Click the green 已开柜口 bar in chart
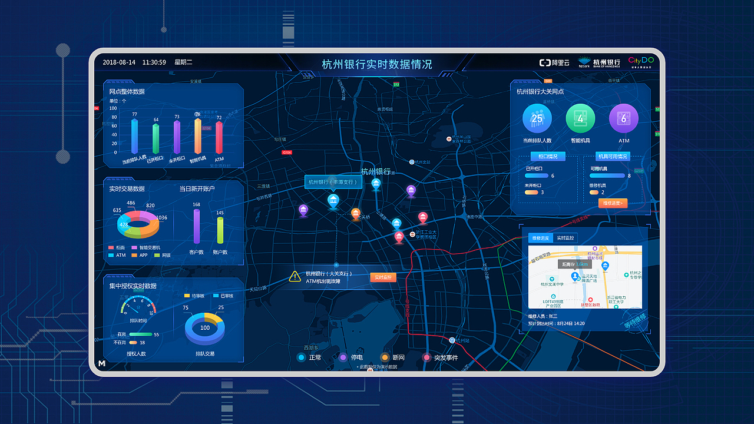The width and height of the screenshot is (754, 424). 156,139
